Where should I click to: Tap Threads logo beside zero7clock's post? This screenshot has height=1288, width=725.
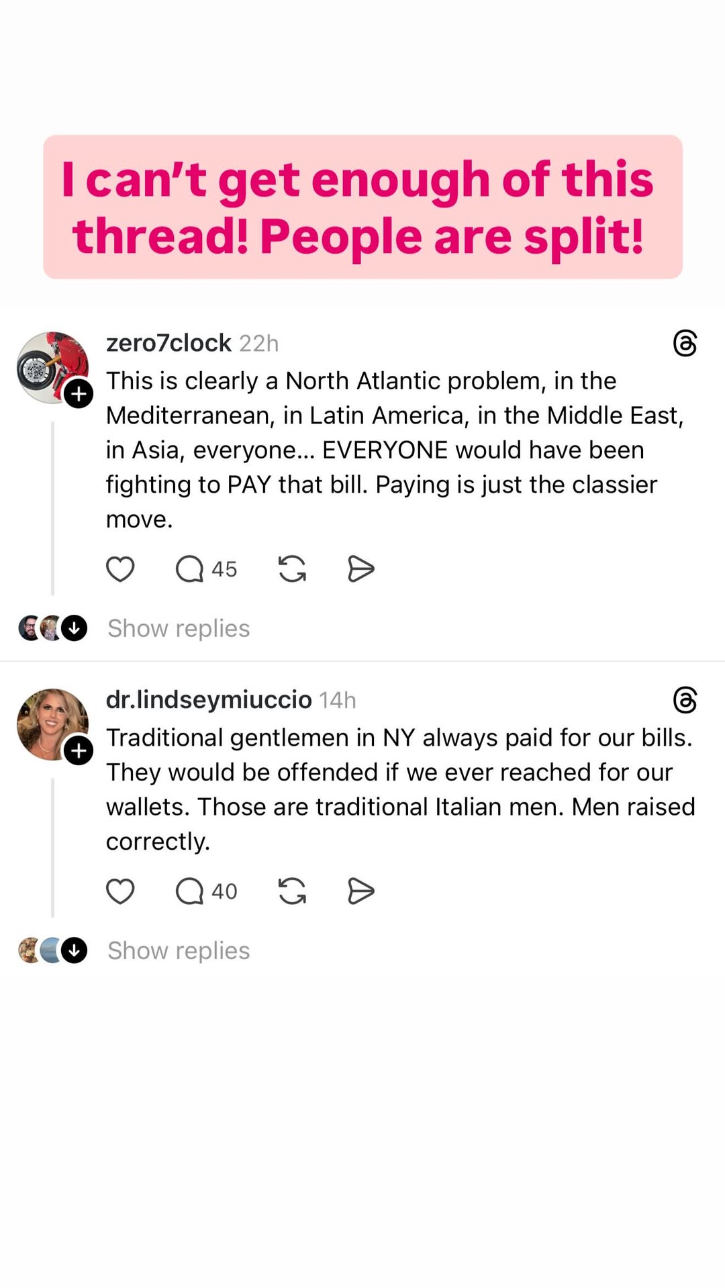coord(685,343)
